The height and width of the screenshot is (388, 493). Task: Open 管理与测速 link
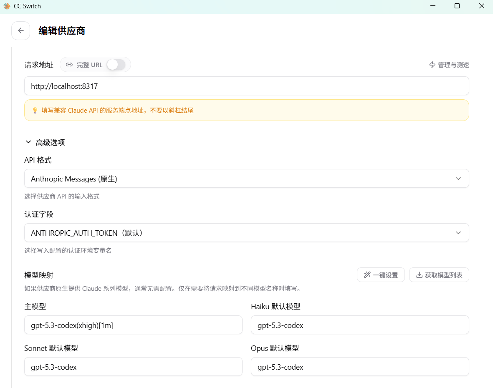[x=449, y=65]
